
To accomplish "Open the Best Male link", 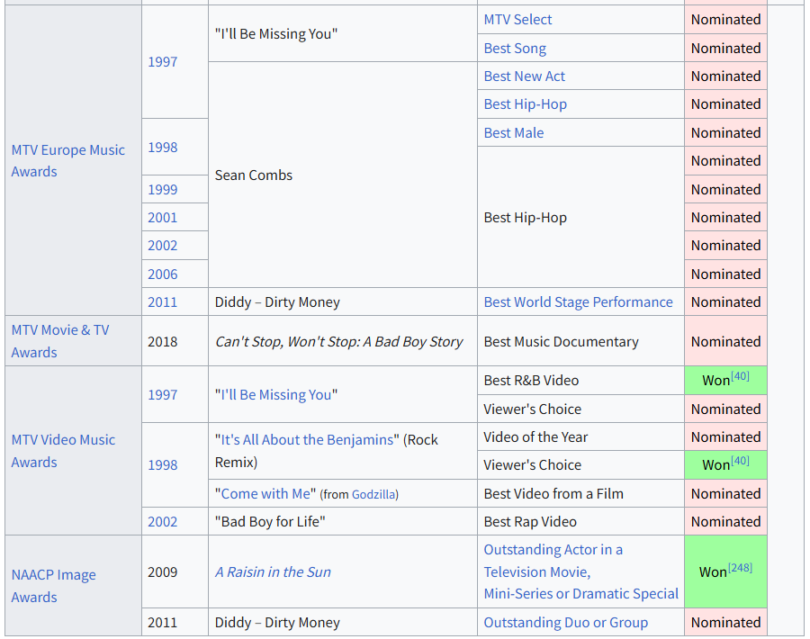I will (x=513, y=132).
